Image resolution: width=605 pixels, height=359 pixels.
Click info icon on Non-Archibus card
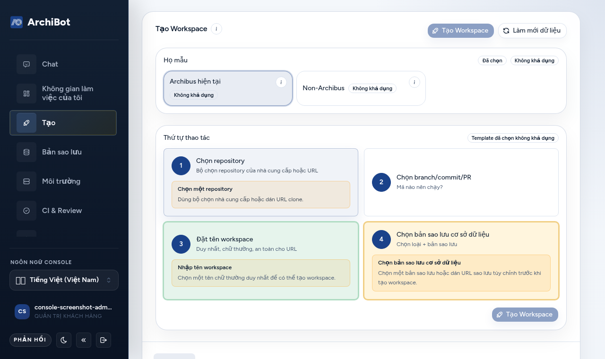pos(415,82)
